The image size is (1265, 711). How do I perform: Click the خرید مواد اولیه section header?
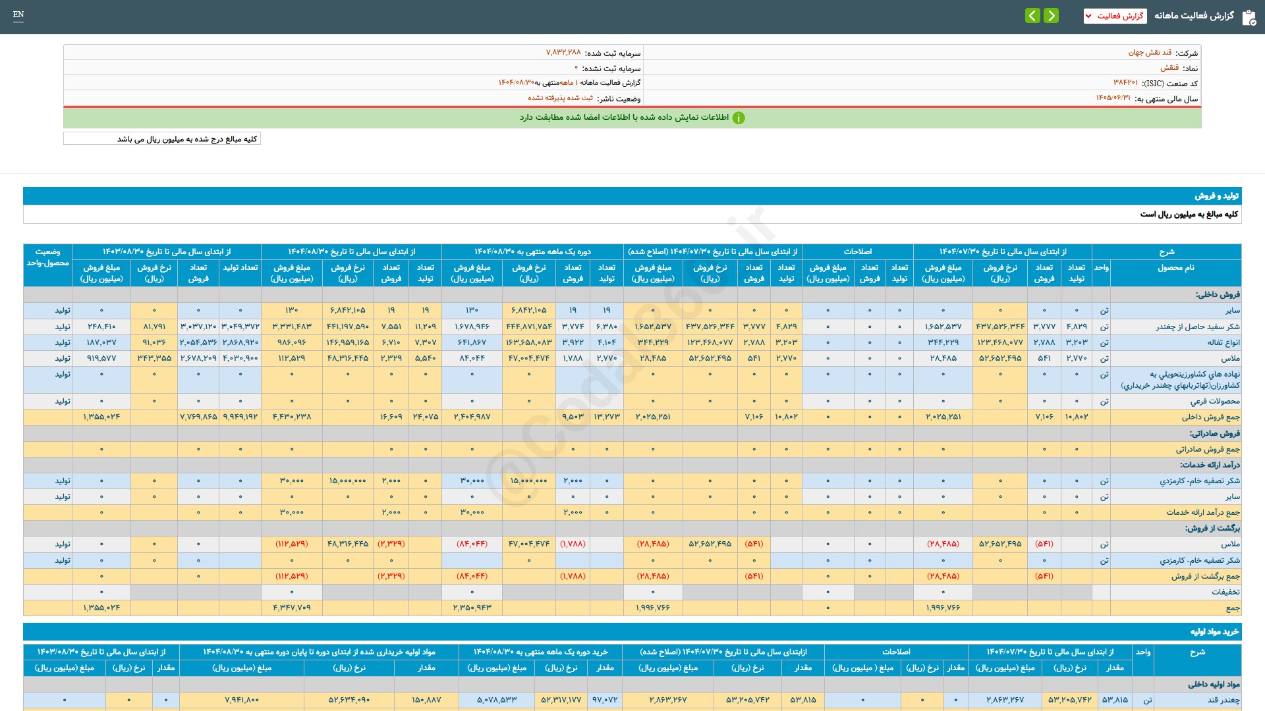tap(1214, 632)
